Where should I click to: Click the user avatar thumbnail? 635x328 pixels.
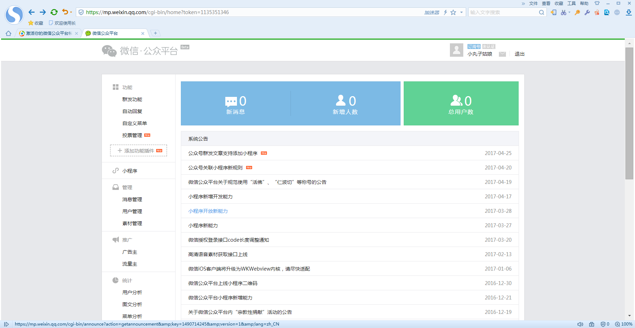coord(457,50)
